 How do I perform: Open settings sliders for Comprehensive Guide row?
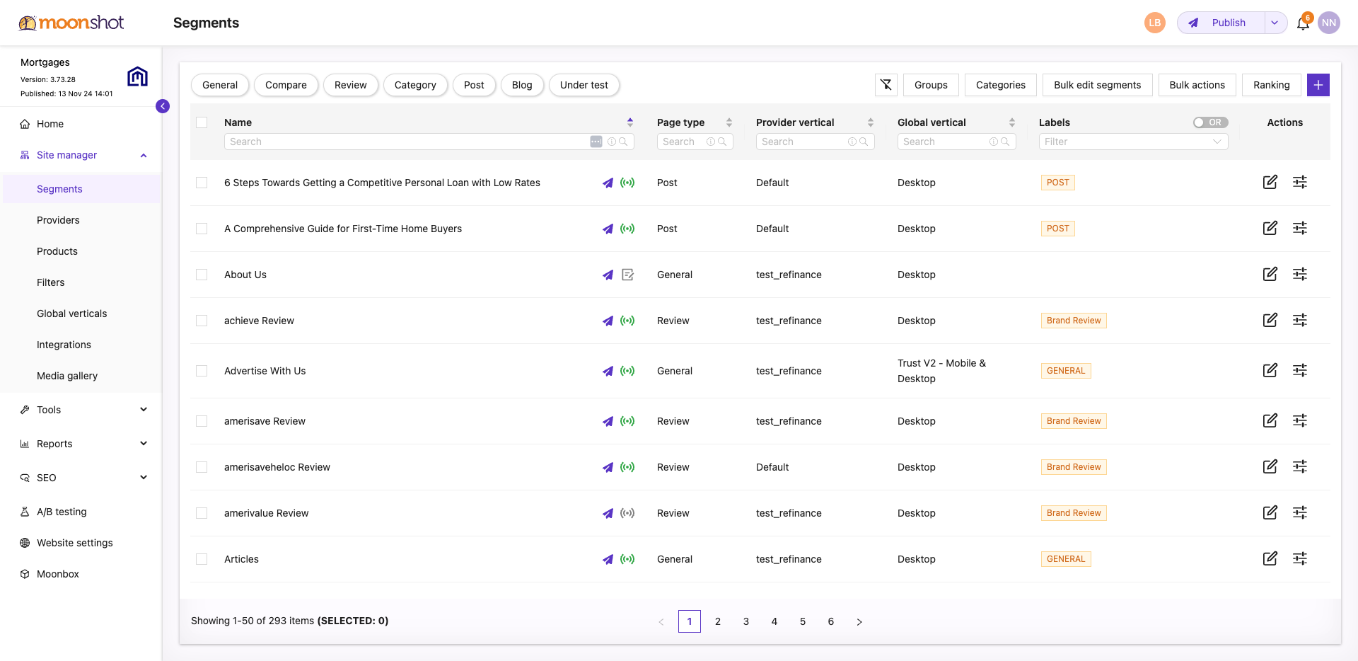point(1300,228)
